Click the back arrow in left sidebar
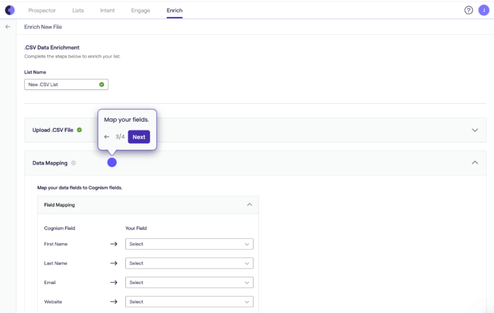 [8, 27]
